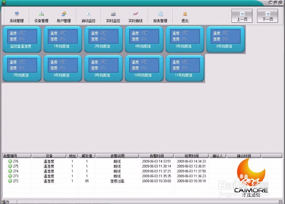Select the 10号档案馆 sensor tile
The height and width of the screenshot is (204, 285).
click(144, 68)
